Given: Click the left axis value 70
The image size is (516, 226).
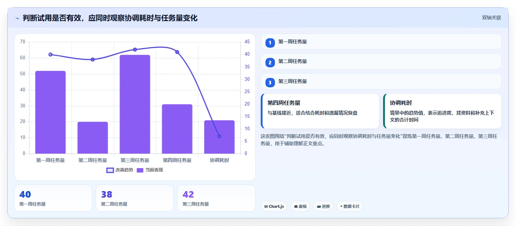Looking at the screenshot, I should pyautogui.click(x=23, y=42).
